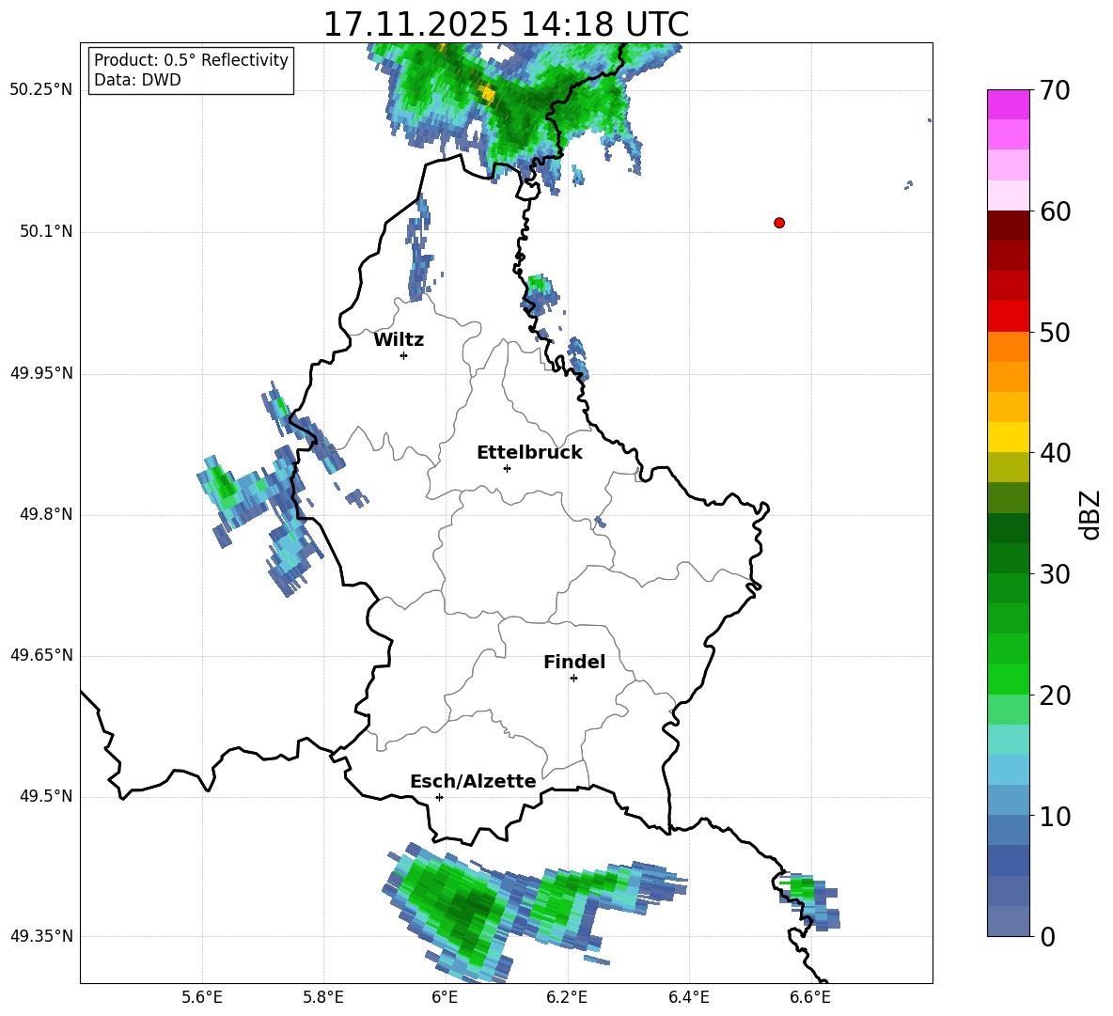Click the small rain cell near 6.6°E south

click(x=809, y=901)
